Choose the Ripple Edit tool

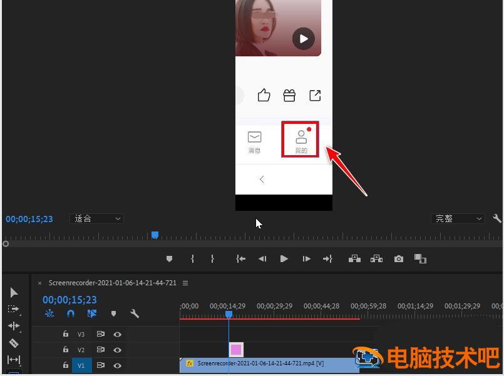tap(14, 326)
